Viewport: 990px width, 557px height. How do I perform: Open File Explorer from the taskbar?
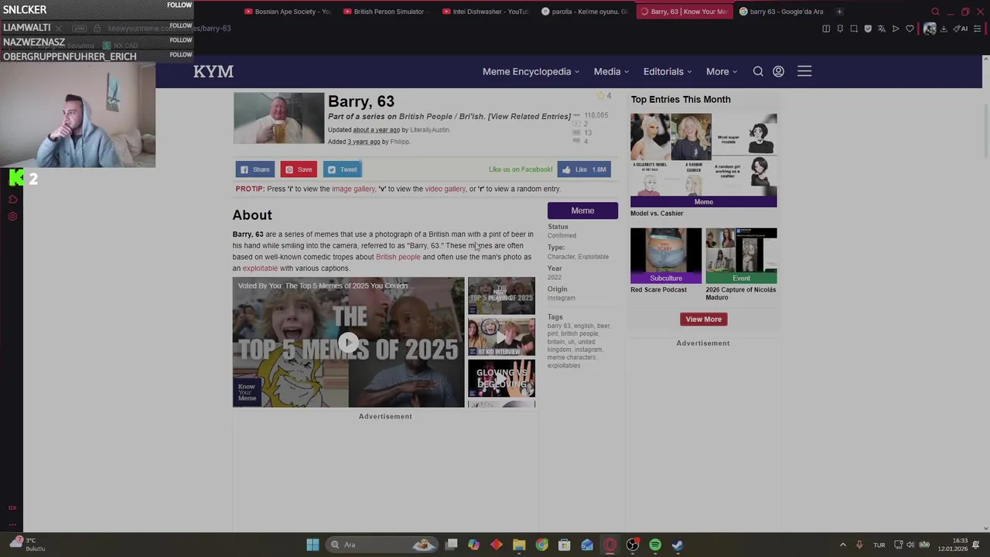[x=519, y=545]
